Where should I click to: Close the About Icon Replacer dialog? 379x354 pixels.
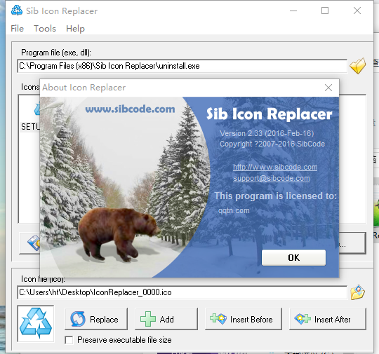click(328, 88)
